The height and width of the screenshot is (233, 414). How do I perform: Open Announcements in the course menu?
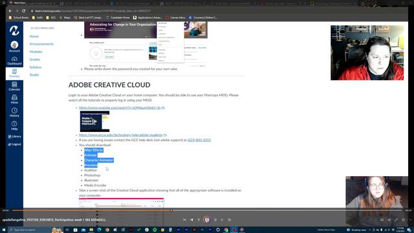pos(41,44)
